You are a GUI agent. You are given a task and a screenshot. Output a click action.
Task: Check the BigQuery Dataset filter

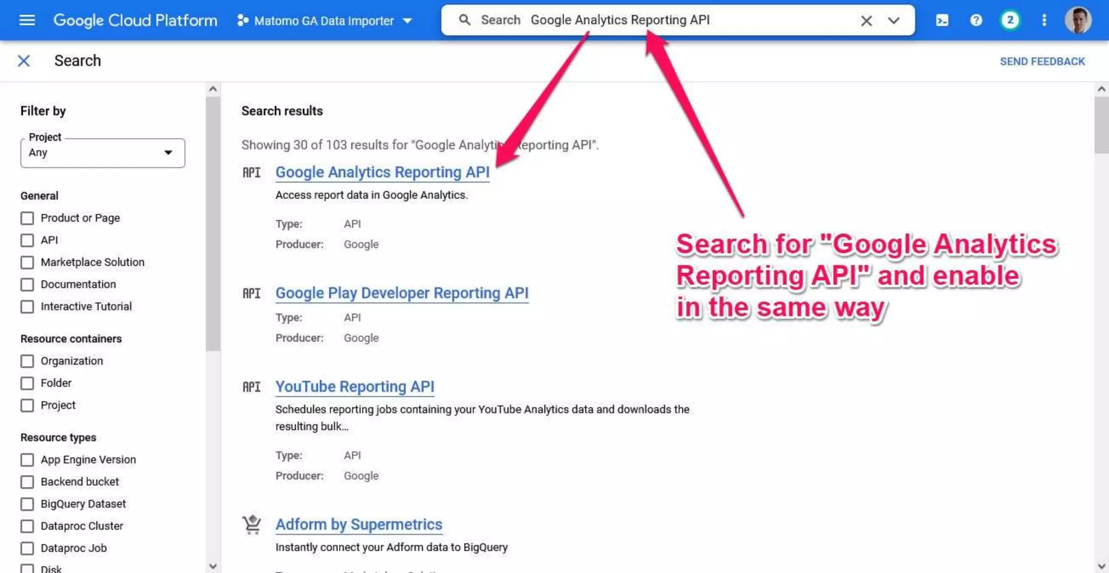(x=27, y=504)
